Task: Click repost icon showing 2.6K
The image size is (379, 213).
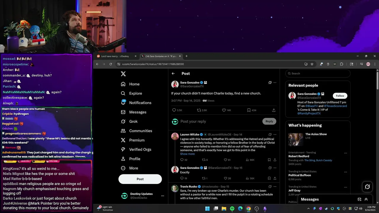Action: [x=199, y=110]
